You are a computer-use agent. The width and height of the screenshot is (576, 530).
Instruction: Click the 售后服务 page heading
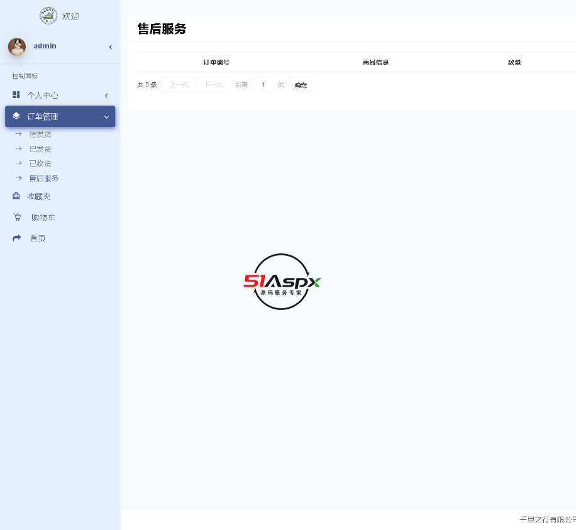[x=162, y=29]
